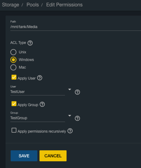Screen dimensions: 141x168
Task: Go to Storage in the breadcrumb
Action: [x=10, y=5]
